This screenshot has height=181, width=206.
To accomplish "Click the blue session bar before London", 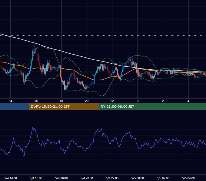I will (15, 106).
